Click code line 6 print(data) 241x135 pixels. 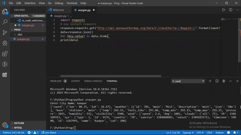click(x=69, y=40)
